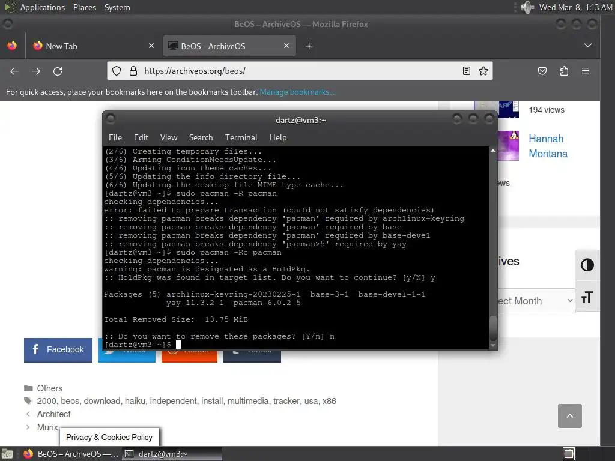
Task: Open the terminal View menu
Action: click(169, 137)
